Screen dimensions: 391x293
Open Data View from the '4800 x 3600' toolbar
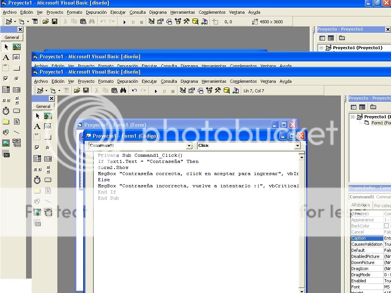click(195, 21)
